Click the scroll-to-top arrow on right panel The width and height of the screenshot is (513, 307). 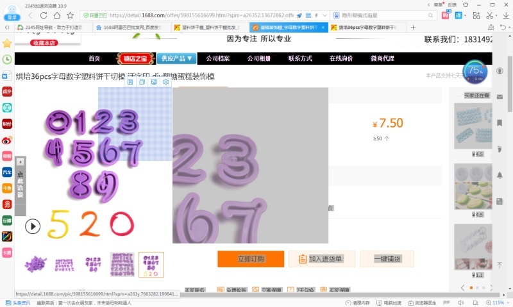click(500, 265)
